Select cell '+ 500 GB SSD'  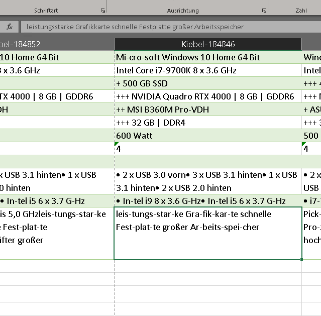[208, 83]
